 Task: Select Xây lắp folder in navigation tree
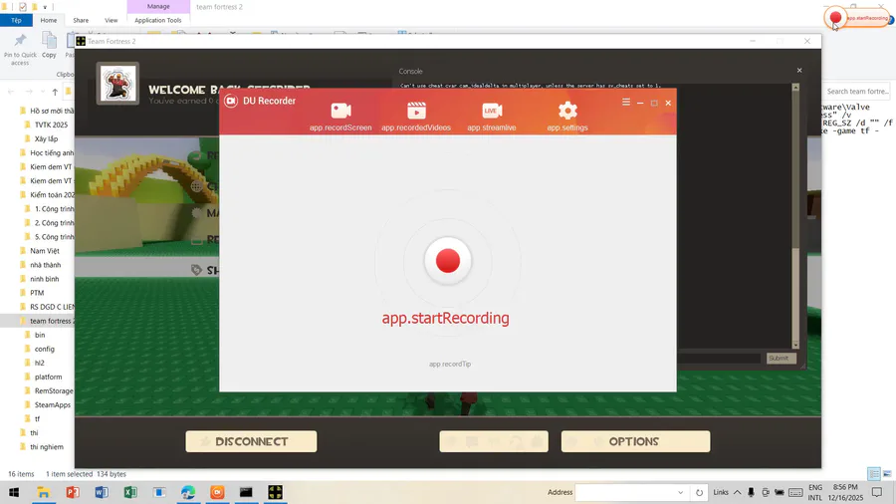46,138
